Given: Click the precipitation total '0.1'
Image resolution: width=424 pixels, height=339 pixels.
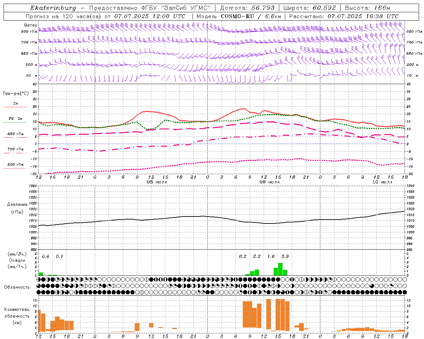Looking at the screenshot, I should point(59,257).
